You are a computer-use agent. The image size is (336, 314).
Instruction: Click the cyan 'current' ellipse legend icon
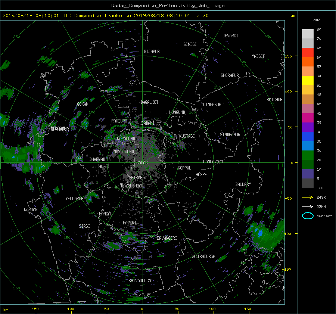(308, 216)
